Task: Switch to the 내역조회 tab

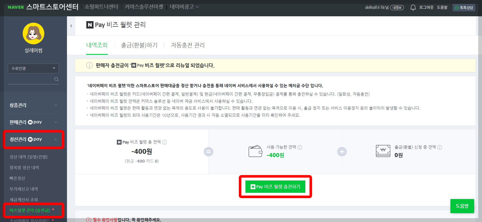Action: [97, 45]
